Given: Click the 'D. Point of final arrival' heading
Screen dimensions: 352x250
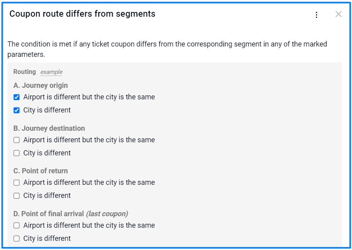Looking at the screenshot, I should coord(49,214).
